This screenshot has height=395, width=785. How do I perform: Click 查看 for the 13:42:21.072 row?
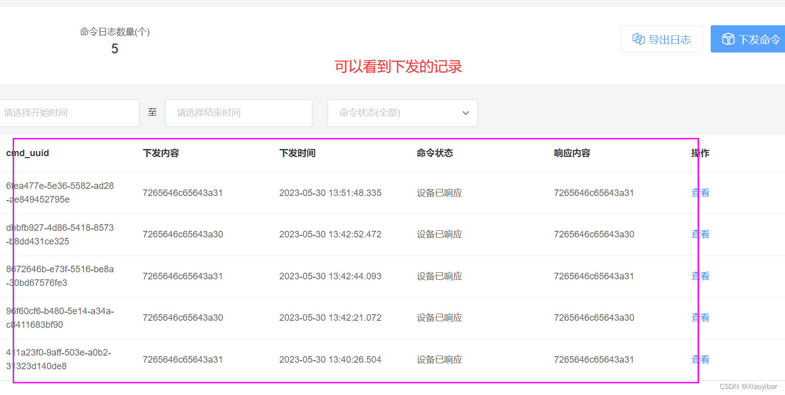[x=700, y=317]
